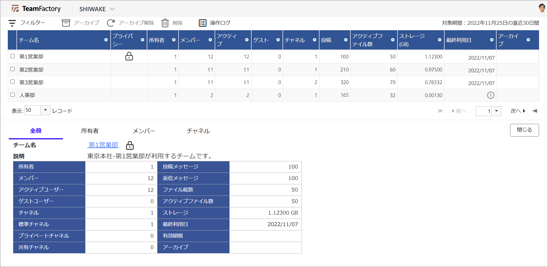This screenshot has width=548, height=267.
Task: Open the チャネル column settings gear
Action: tap(314, 40)
